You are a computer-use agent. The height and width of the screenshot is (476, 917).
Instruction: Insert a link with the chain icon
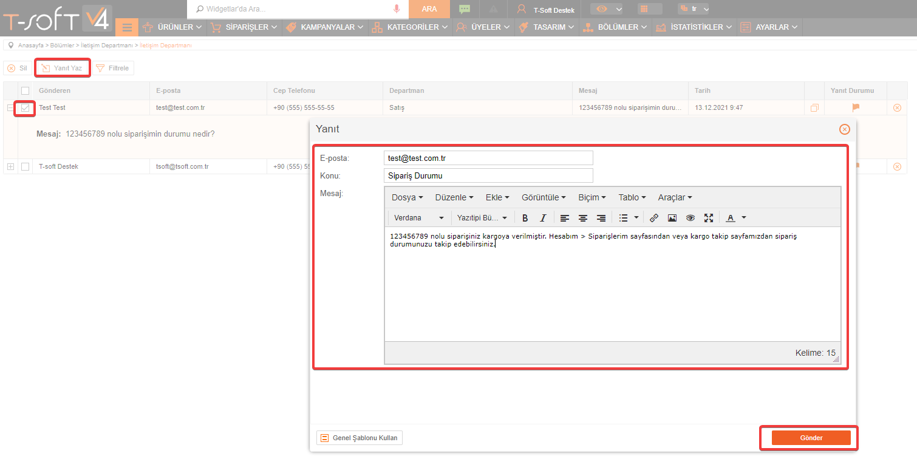(x=654, y=218)
